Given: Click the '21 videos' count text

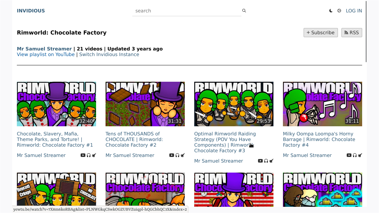Looking at the screenshot, I should coord(89,49).
